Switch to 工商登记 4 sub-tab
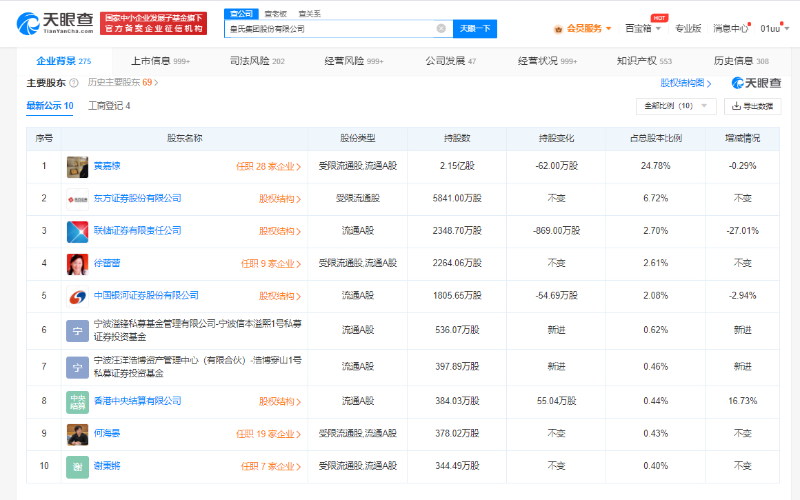The width and height of the screenshot is (800, 500). point(109,106)
